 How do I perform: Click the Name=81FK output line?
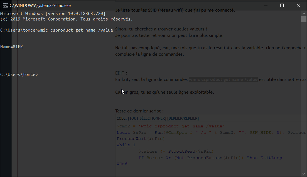[x=12, y=47]
